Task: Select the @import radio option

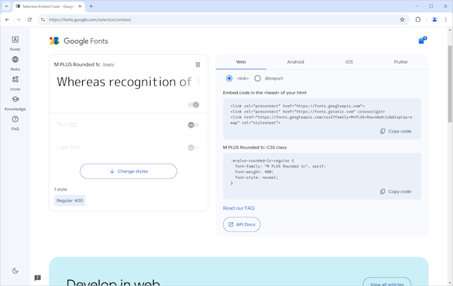Action: (258, 78)
